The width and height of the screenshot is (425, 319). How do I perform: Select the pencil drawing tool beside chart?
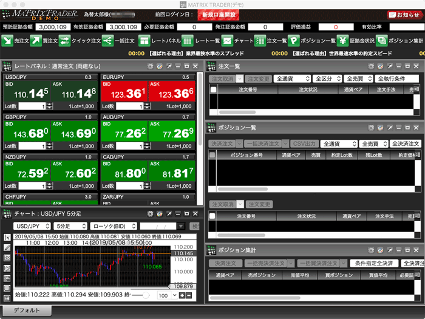(x=7, y=248)
